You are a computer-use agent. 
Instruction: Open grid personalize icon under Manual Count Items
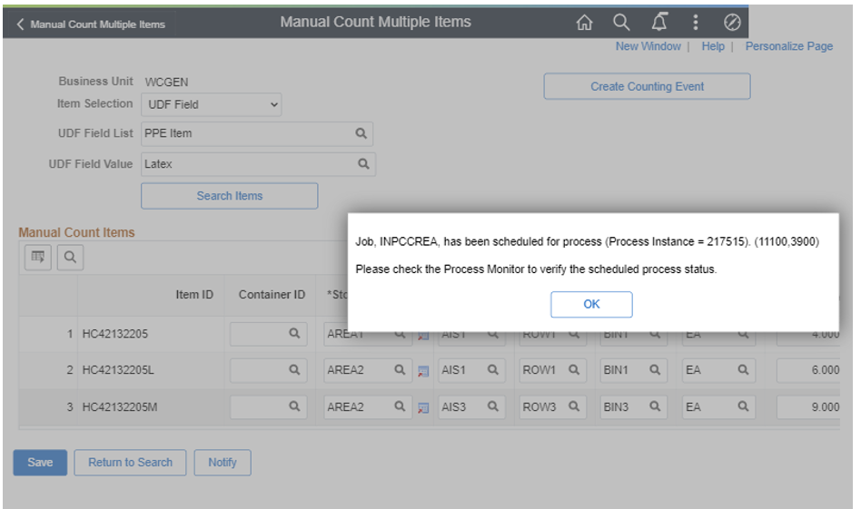point(38,258)
